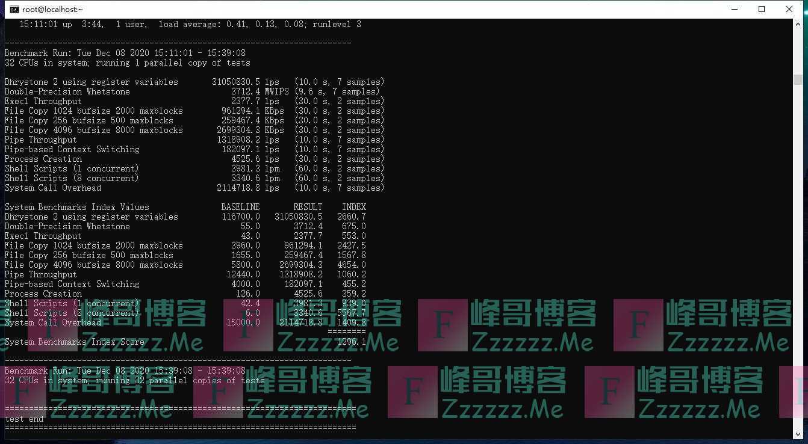The width and height of the screenshot is (808, 444).
Task: Click File Copy 4096 value 2699304.3 KBps
Action: coord(250,131)
